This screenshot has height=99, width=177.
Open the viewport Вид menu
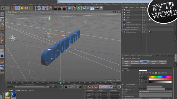9,12
